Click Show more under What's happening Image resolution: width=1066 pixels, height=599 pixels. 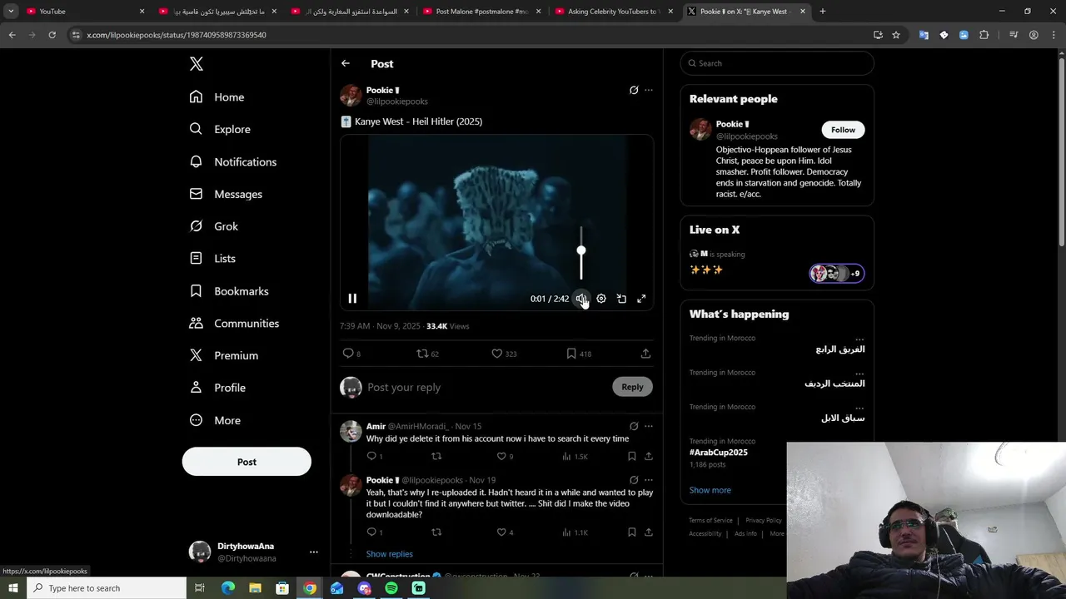710,490
